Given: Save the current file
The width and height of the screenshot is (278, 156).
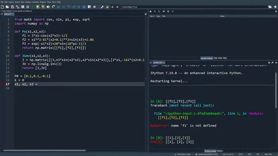Looking at the screenshot, I should [13, 7].
